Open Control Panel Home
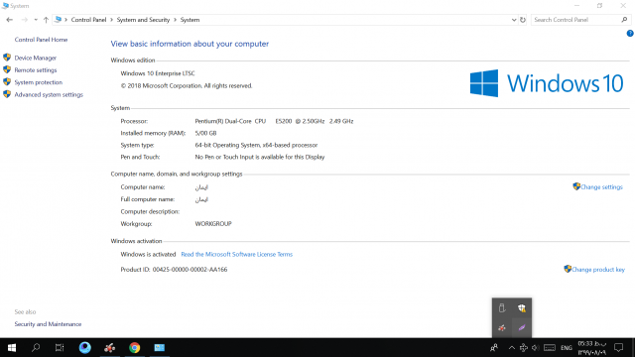 click(41, 40)
